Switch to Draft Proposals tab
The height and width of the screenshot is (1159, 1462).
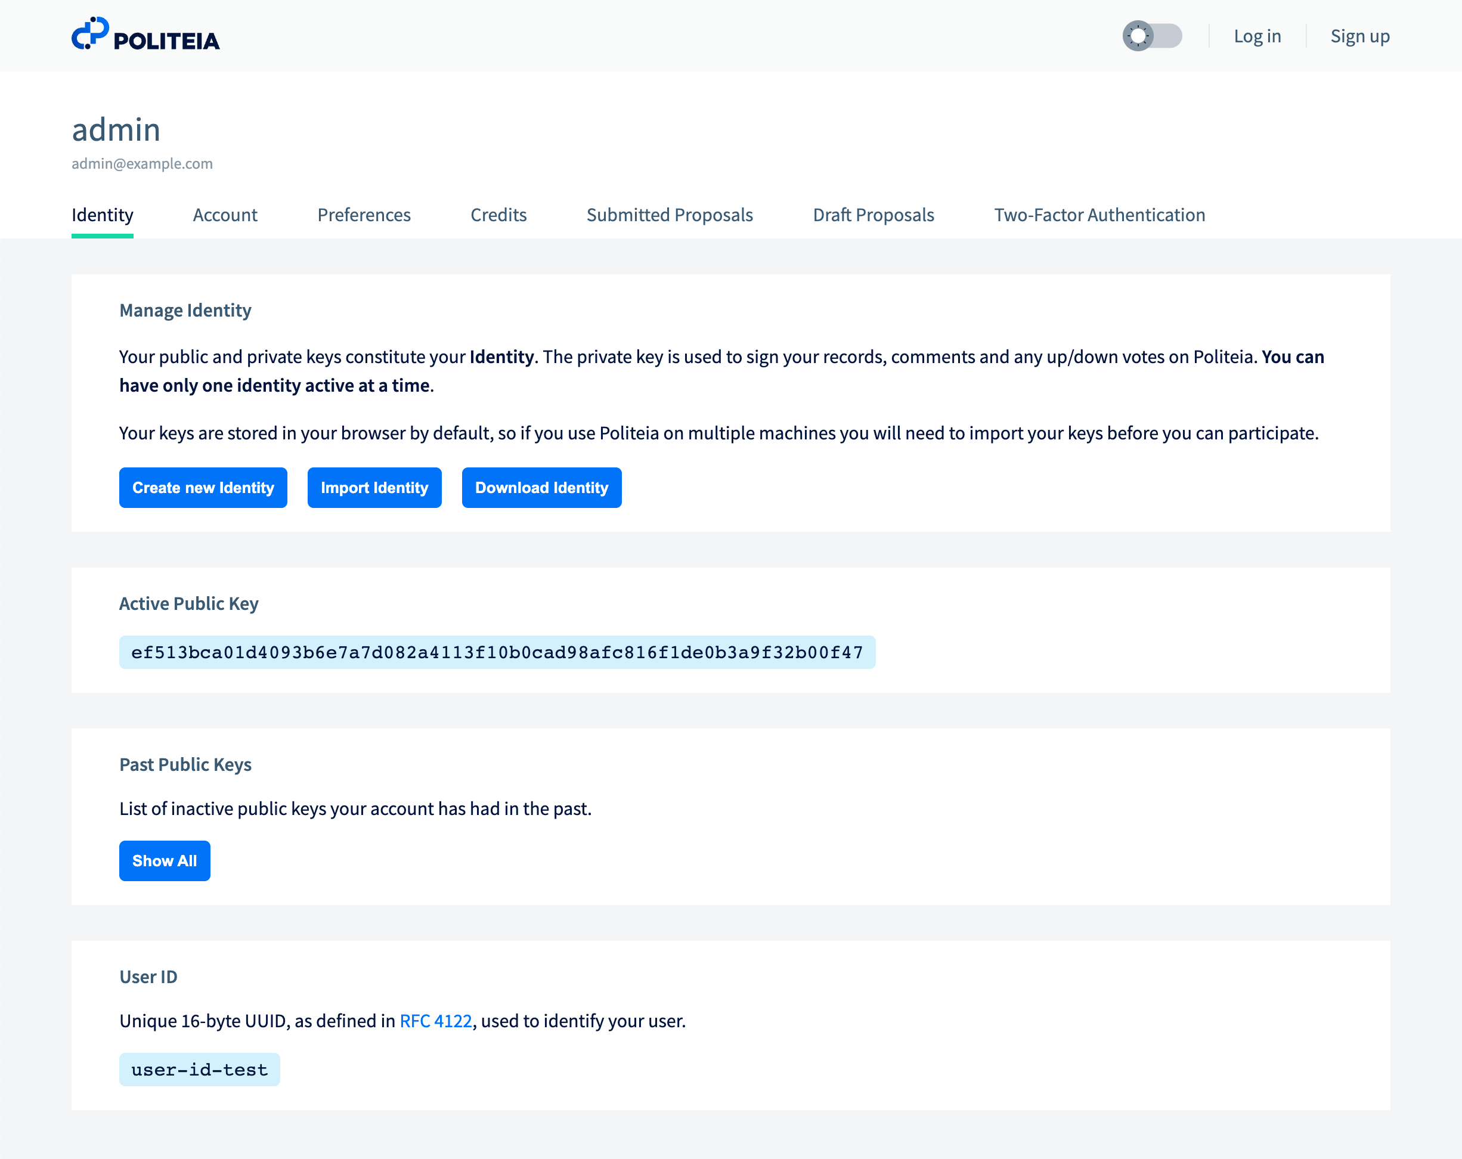[x=874, y=215]
